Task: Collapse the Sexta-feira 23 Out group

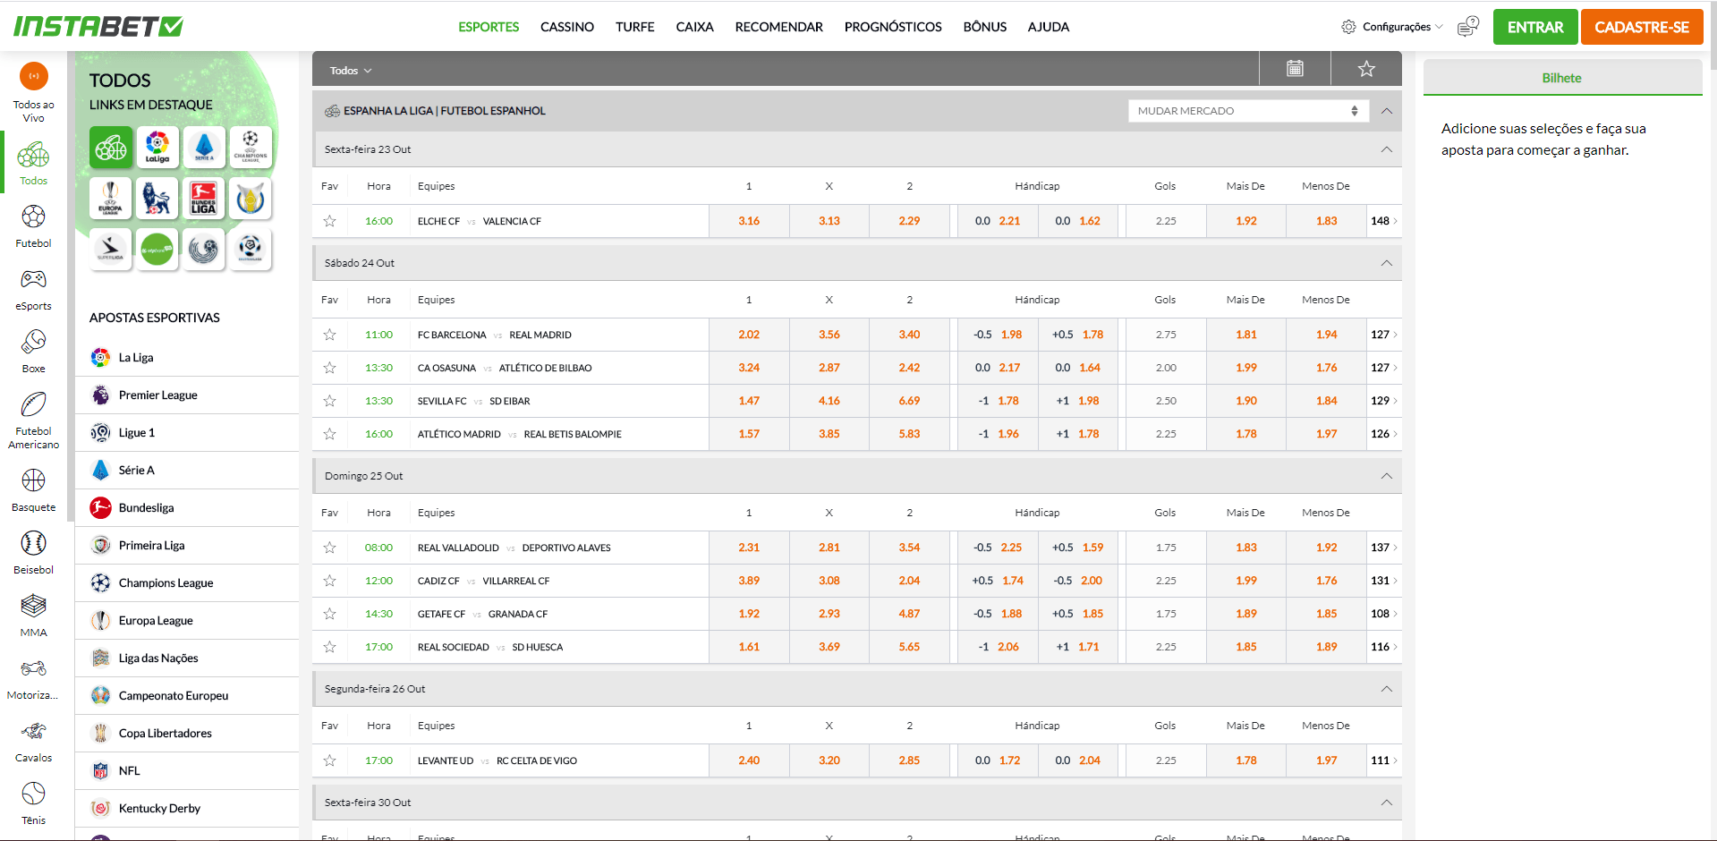Action: pyautogui.click(x=1386, y=149)
